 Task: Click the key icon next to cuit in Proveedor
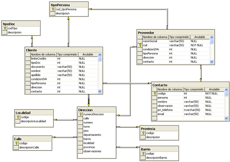coord(140,45)
